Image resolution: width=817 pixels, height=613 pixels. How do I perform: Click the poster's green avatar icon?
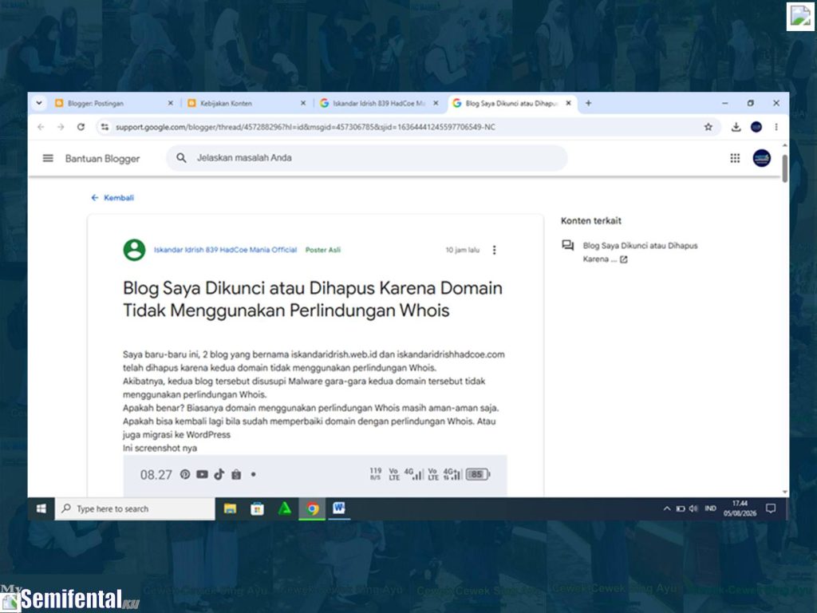click(134, 250)
